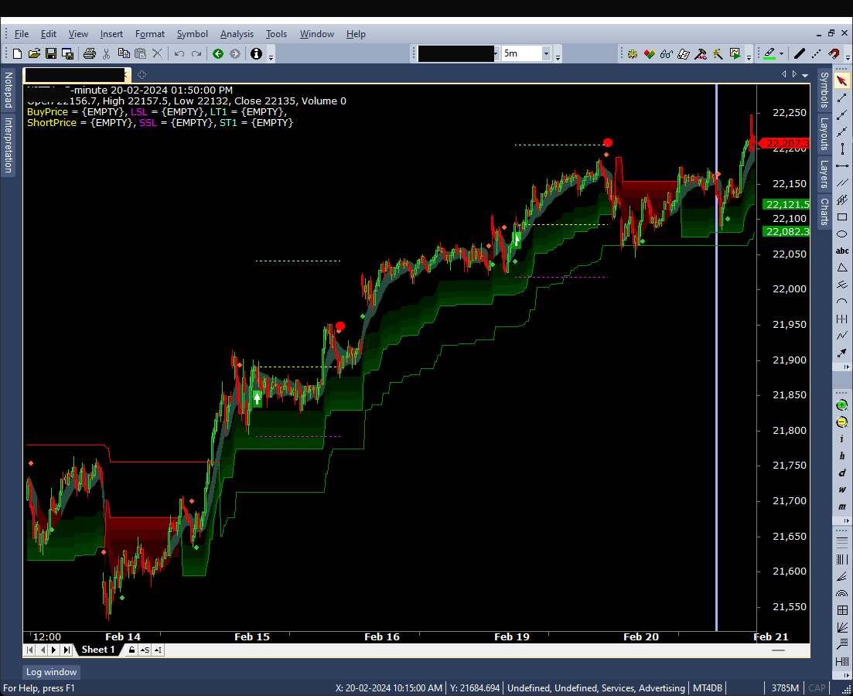Switch to weekly interval 'w' button
853x696 pixels.
tap(841, 490)
